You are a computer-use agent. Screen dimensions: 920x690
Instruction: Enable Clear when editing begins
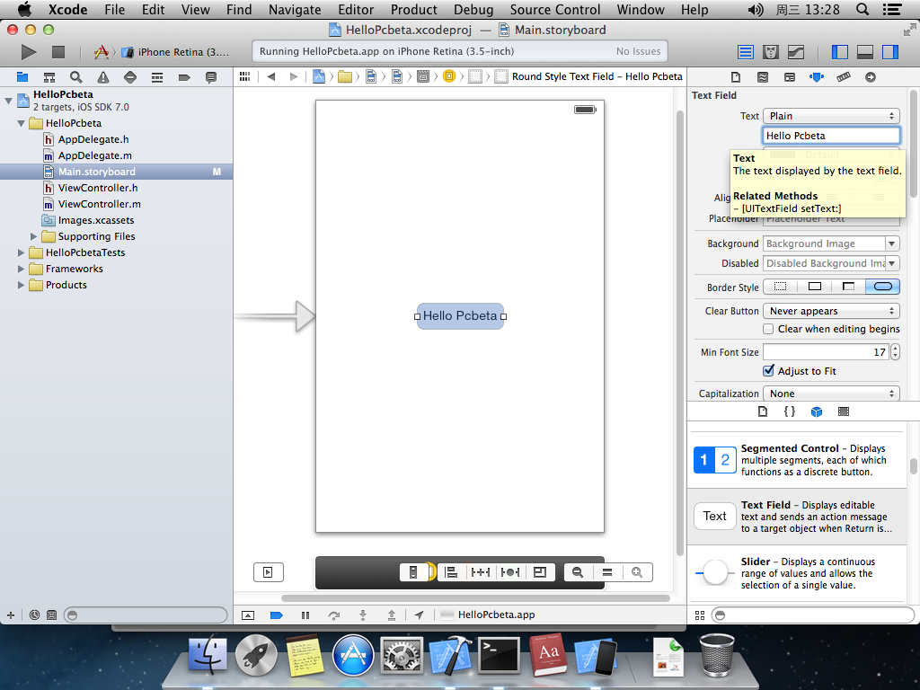[x=768, y=329]
